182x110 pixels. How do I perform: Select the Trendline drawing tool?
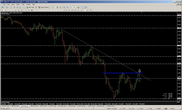(10, 10)
